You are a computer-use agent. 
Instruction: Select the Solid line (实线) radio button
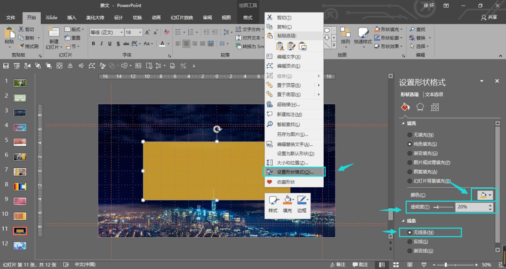coord(410,241)
